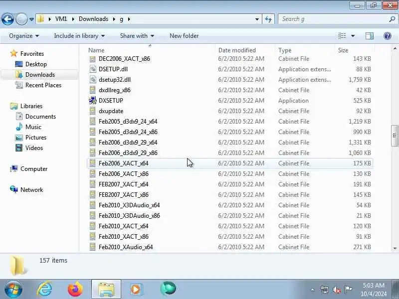
Task: Refresh the folder view
Action: 268,19
